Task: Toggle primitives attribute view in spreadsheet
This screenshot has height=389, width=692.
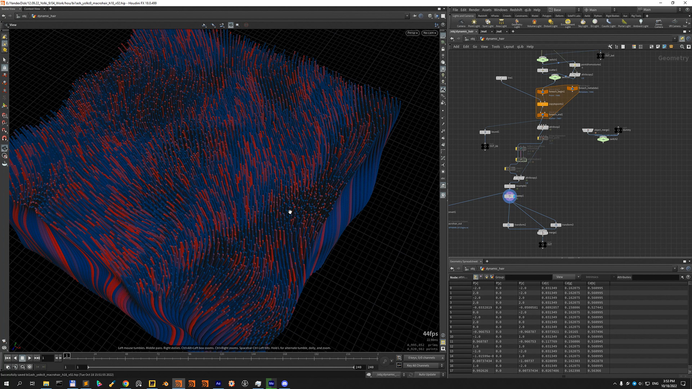Action: (486, 277)
